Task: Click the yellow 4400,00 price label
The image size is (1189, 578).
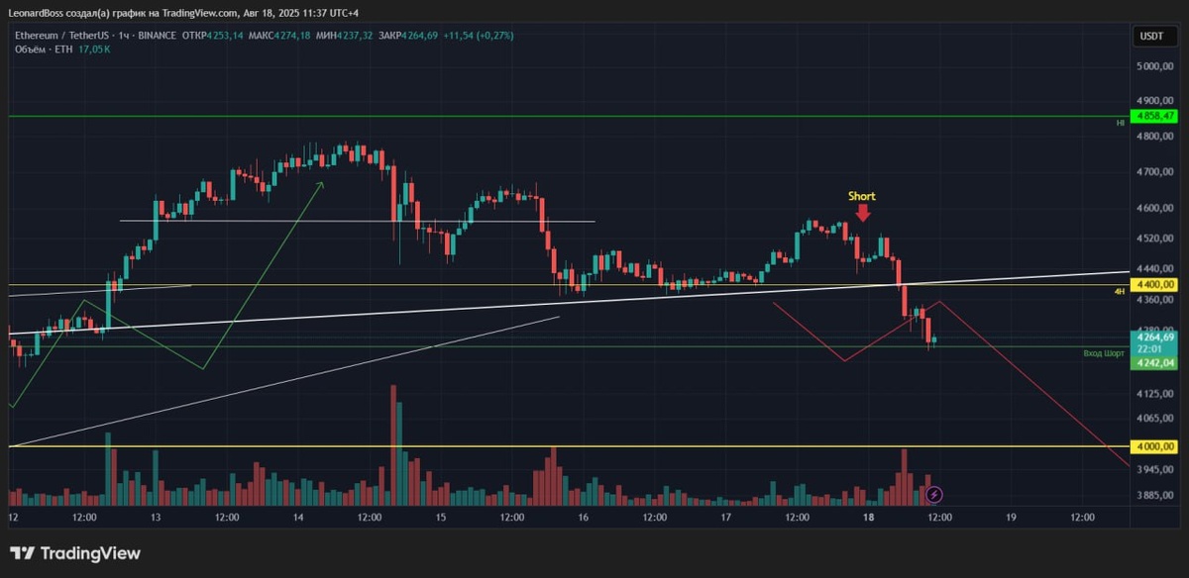Action: (x=1156, y=285)
